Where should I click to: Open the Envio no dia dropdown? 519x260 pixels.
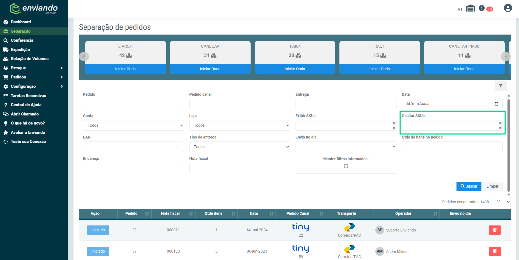point(346,147)
